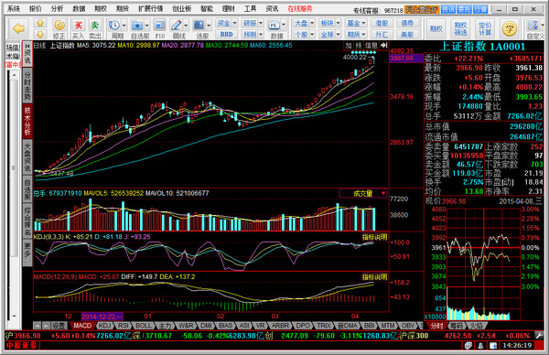Select the 画线 pencil drawing tool
Image resolution: width=549 pixels, height=355 pixels.
[176, 26]
